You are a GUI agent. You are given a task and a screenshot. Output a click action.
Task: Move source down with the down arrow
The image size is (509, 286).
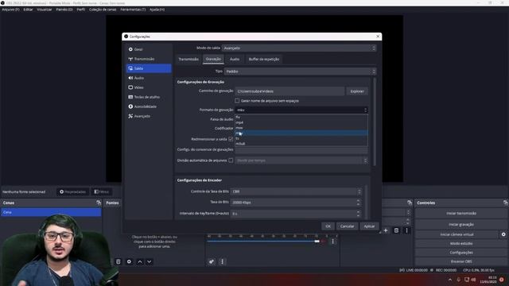(x=150, y=261)
